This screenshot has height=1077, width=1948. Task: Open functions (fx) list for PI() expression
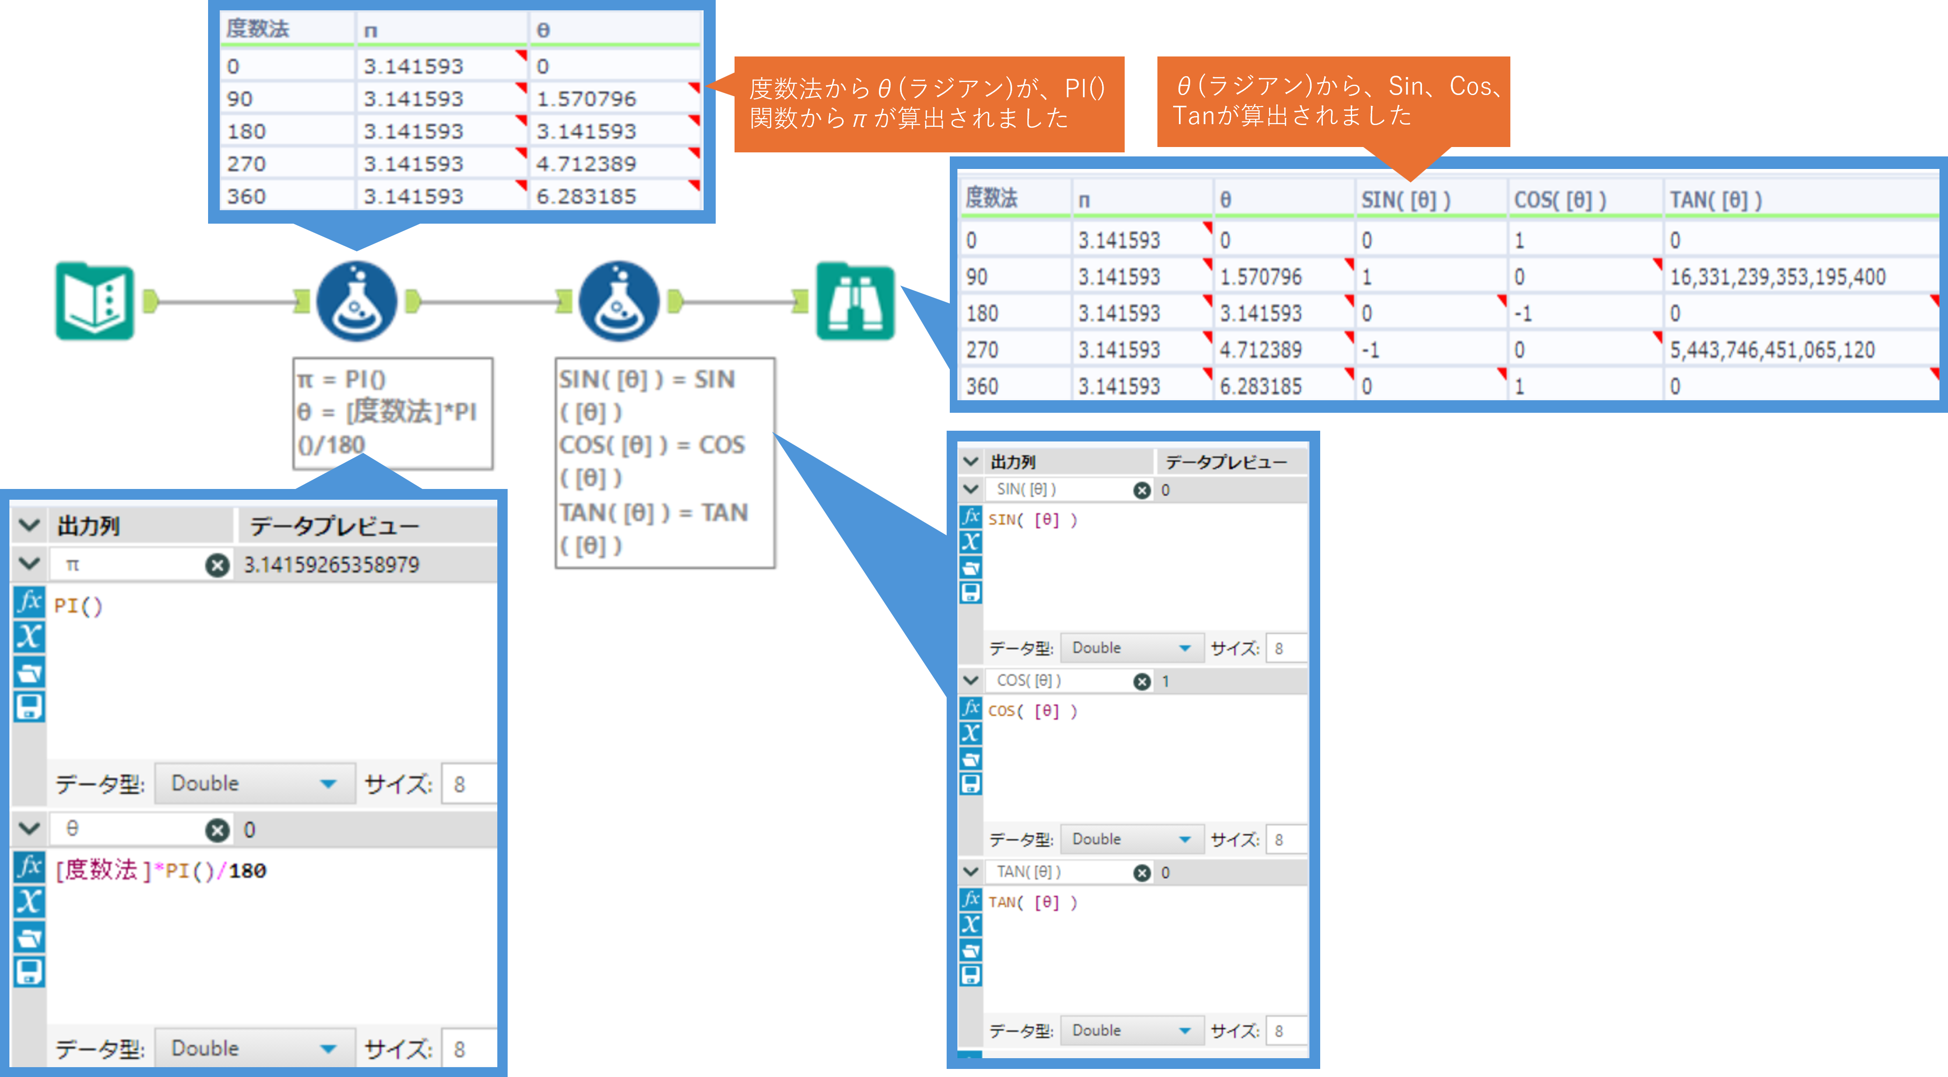[x=29, y=601]
